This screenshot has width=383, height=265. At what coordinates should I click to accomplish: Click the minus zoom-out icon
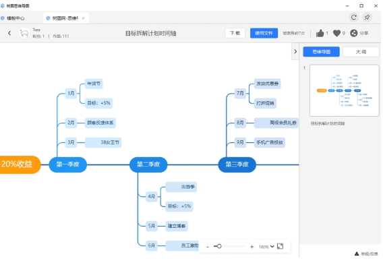[x=208, y=247]
